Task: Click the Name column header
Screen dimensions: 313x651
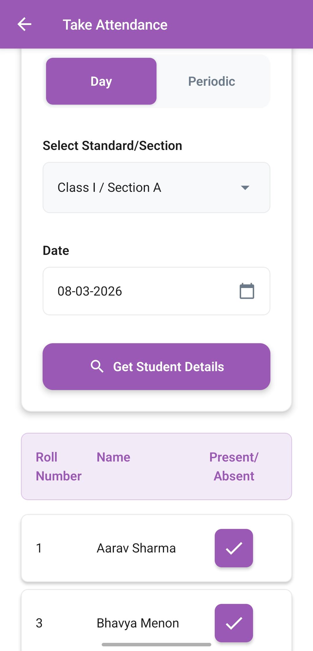Action: point(113,457)
